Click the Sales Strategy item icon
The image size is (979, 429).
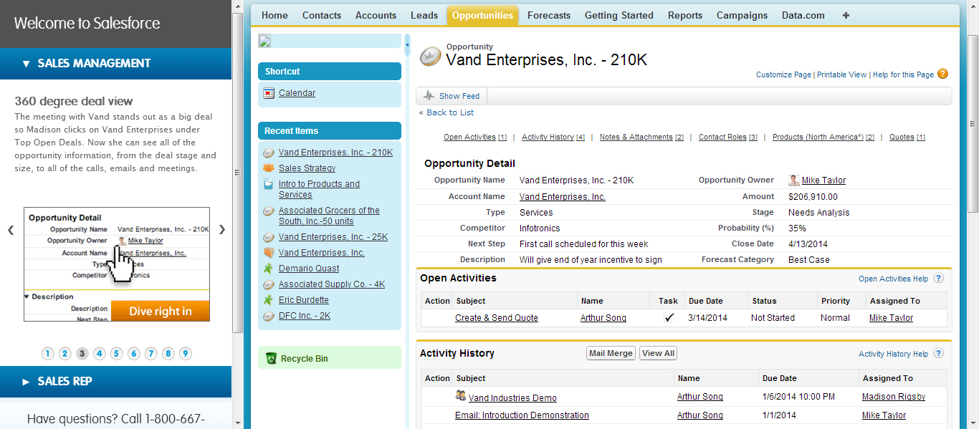click(269, 168)
